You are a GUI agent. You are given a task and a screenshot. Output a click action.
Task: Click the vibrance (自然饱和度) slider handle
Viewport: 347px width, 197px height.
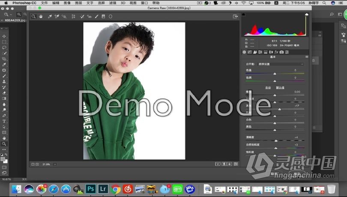pyautogui.click(x=276, y=148)
